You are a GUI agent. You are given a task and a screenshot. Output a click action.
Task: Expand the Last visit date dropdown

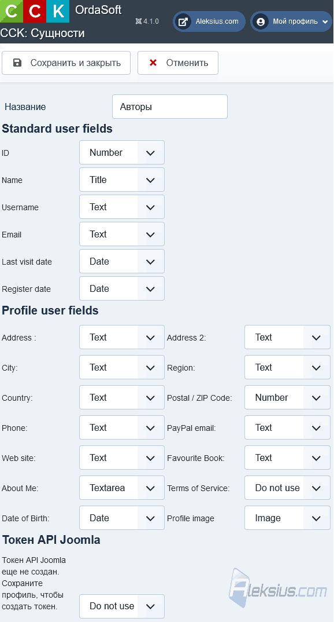pos(122,261)
